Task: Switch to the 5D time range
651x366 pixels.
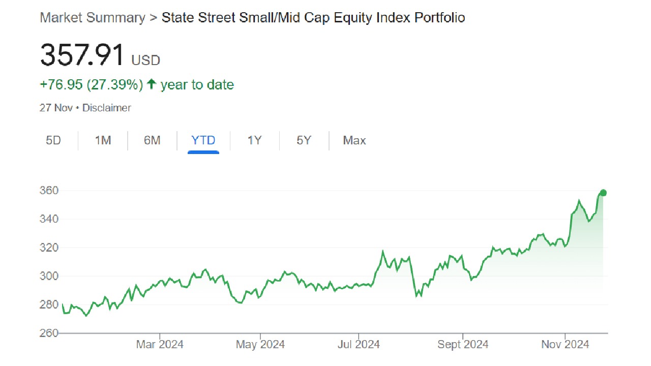Action: 53,140
